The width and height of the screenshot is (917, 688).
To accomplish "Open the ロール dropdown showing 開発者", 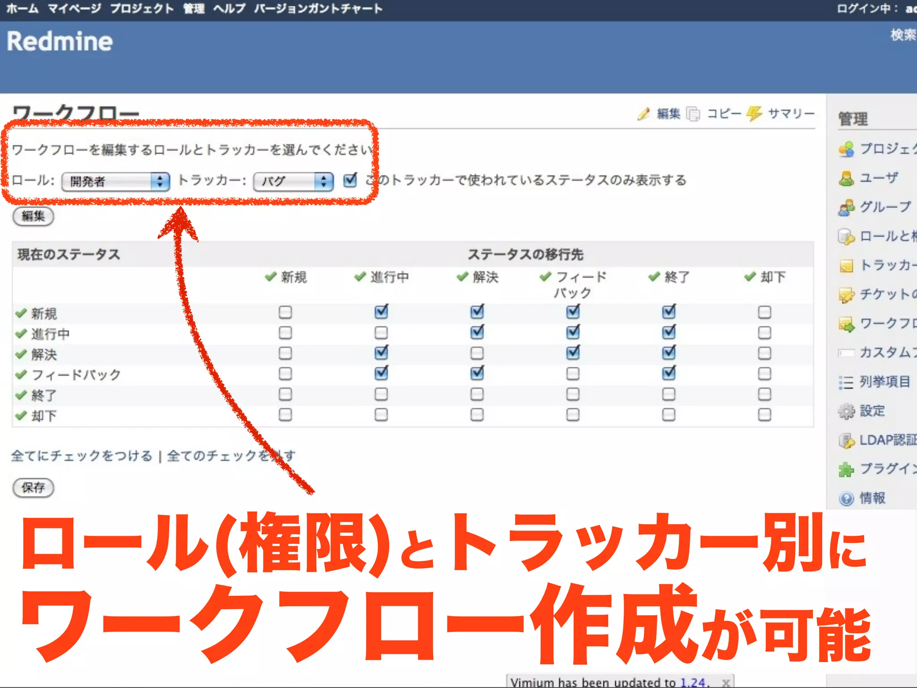I will coord(116,181).
